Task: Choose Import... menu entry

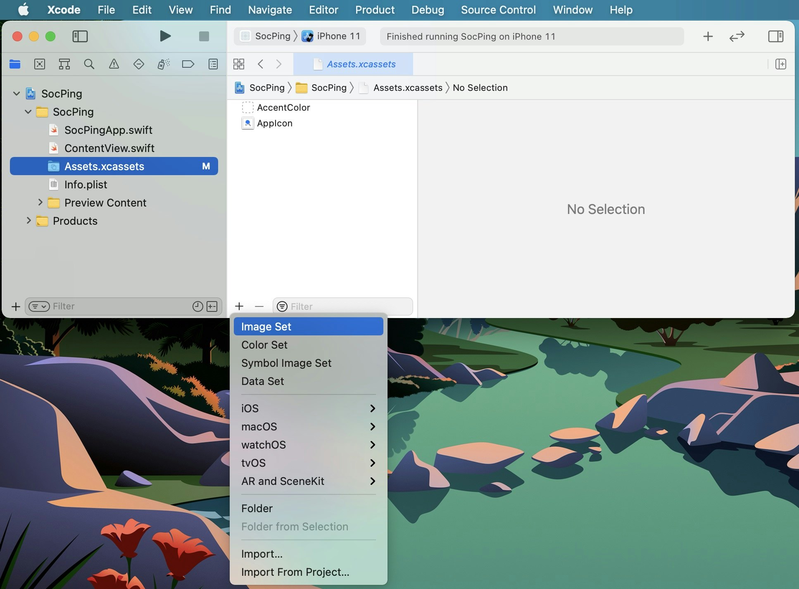Action: [308, 553]
